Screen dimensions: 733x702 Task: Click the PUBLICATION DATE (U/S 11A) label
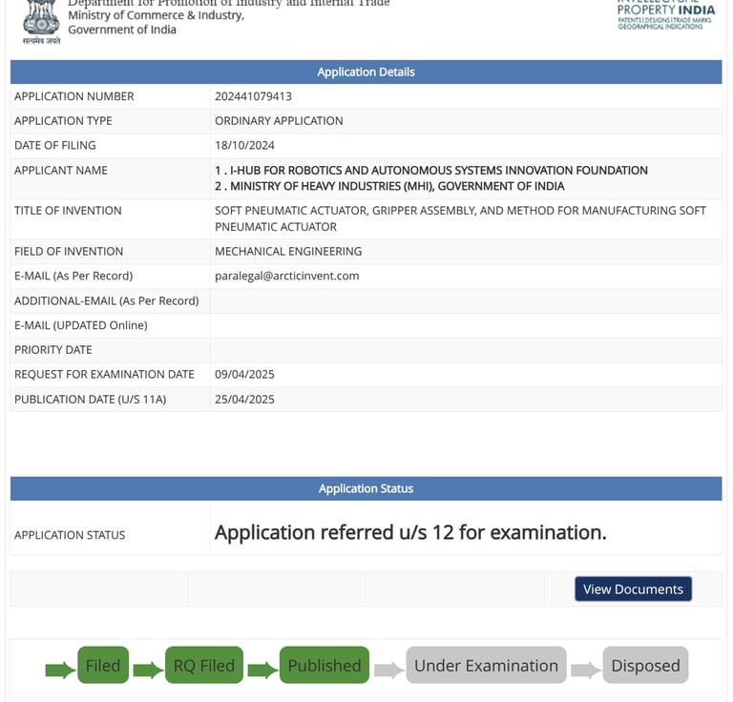point(91,400)
